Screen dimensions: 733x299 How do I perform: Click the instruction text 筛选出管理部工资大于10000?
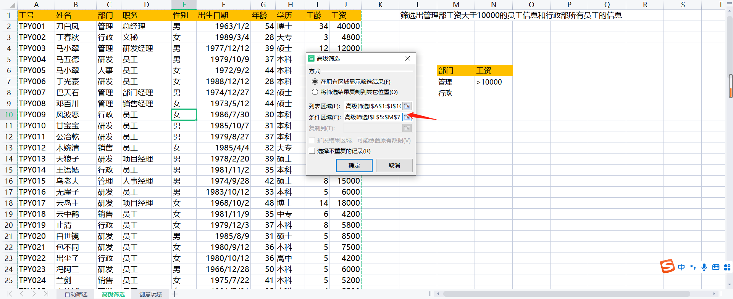point(511,15)
